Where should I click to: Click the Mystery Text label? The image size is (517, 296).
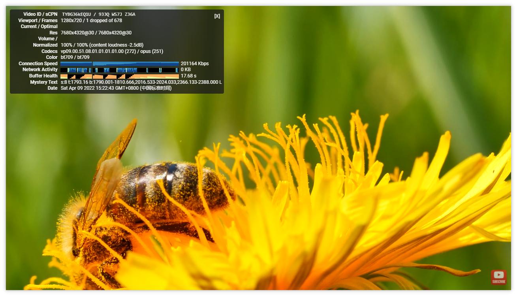click(x=44, y=82)
